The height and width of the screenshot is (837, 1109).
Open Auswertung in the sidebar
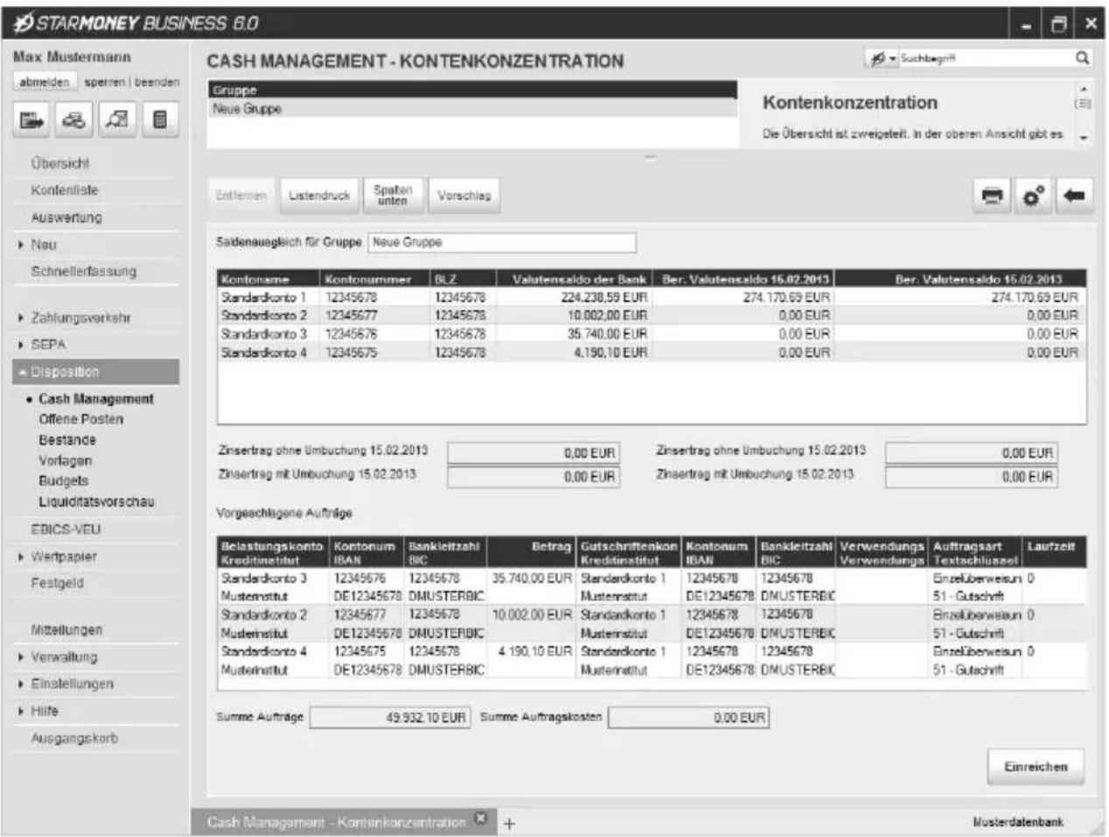pyautogui.click(x=66, y=218)
